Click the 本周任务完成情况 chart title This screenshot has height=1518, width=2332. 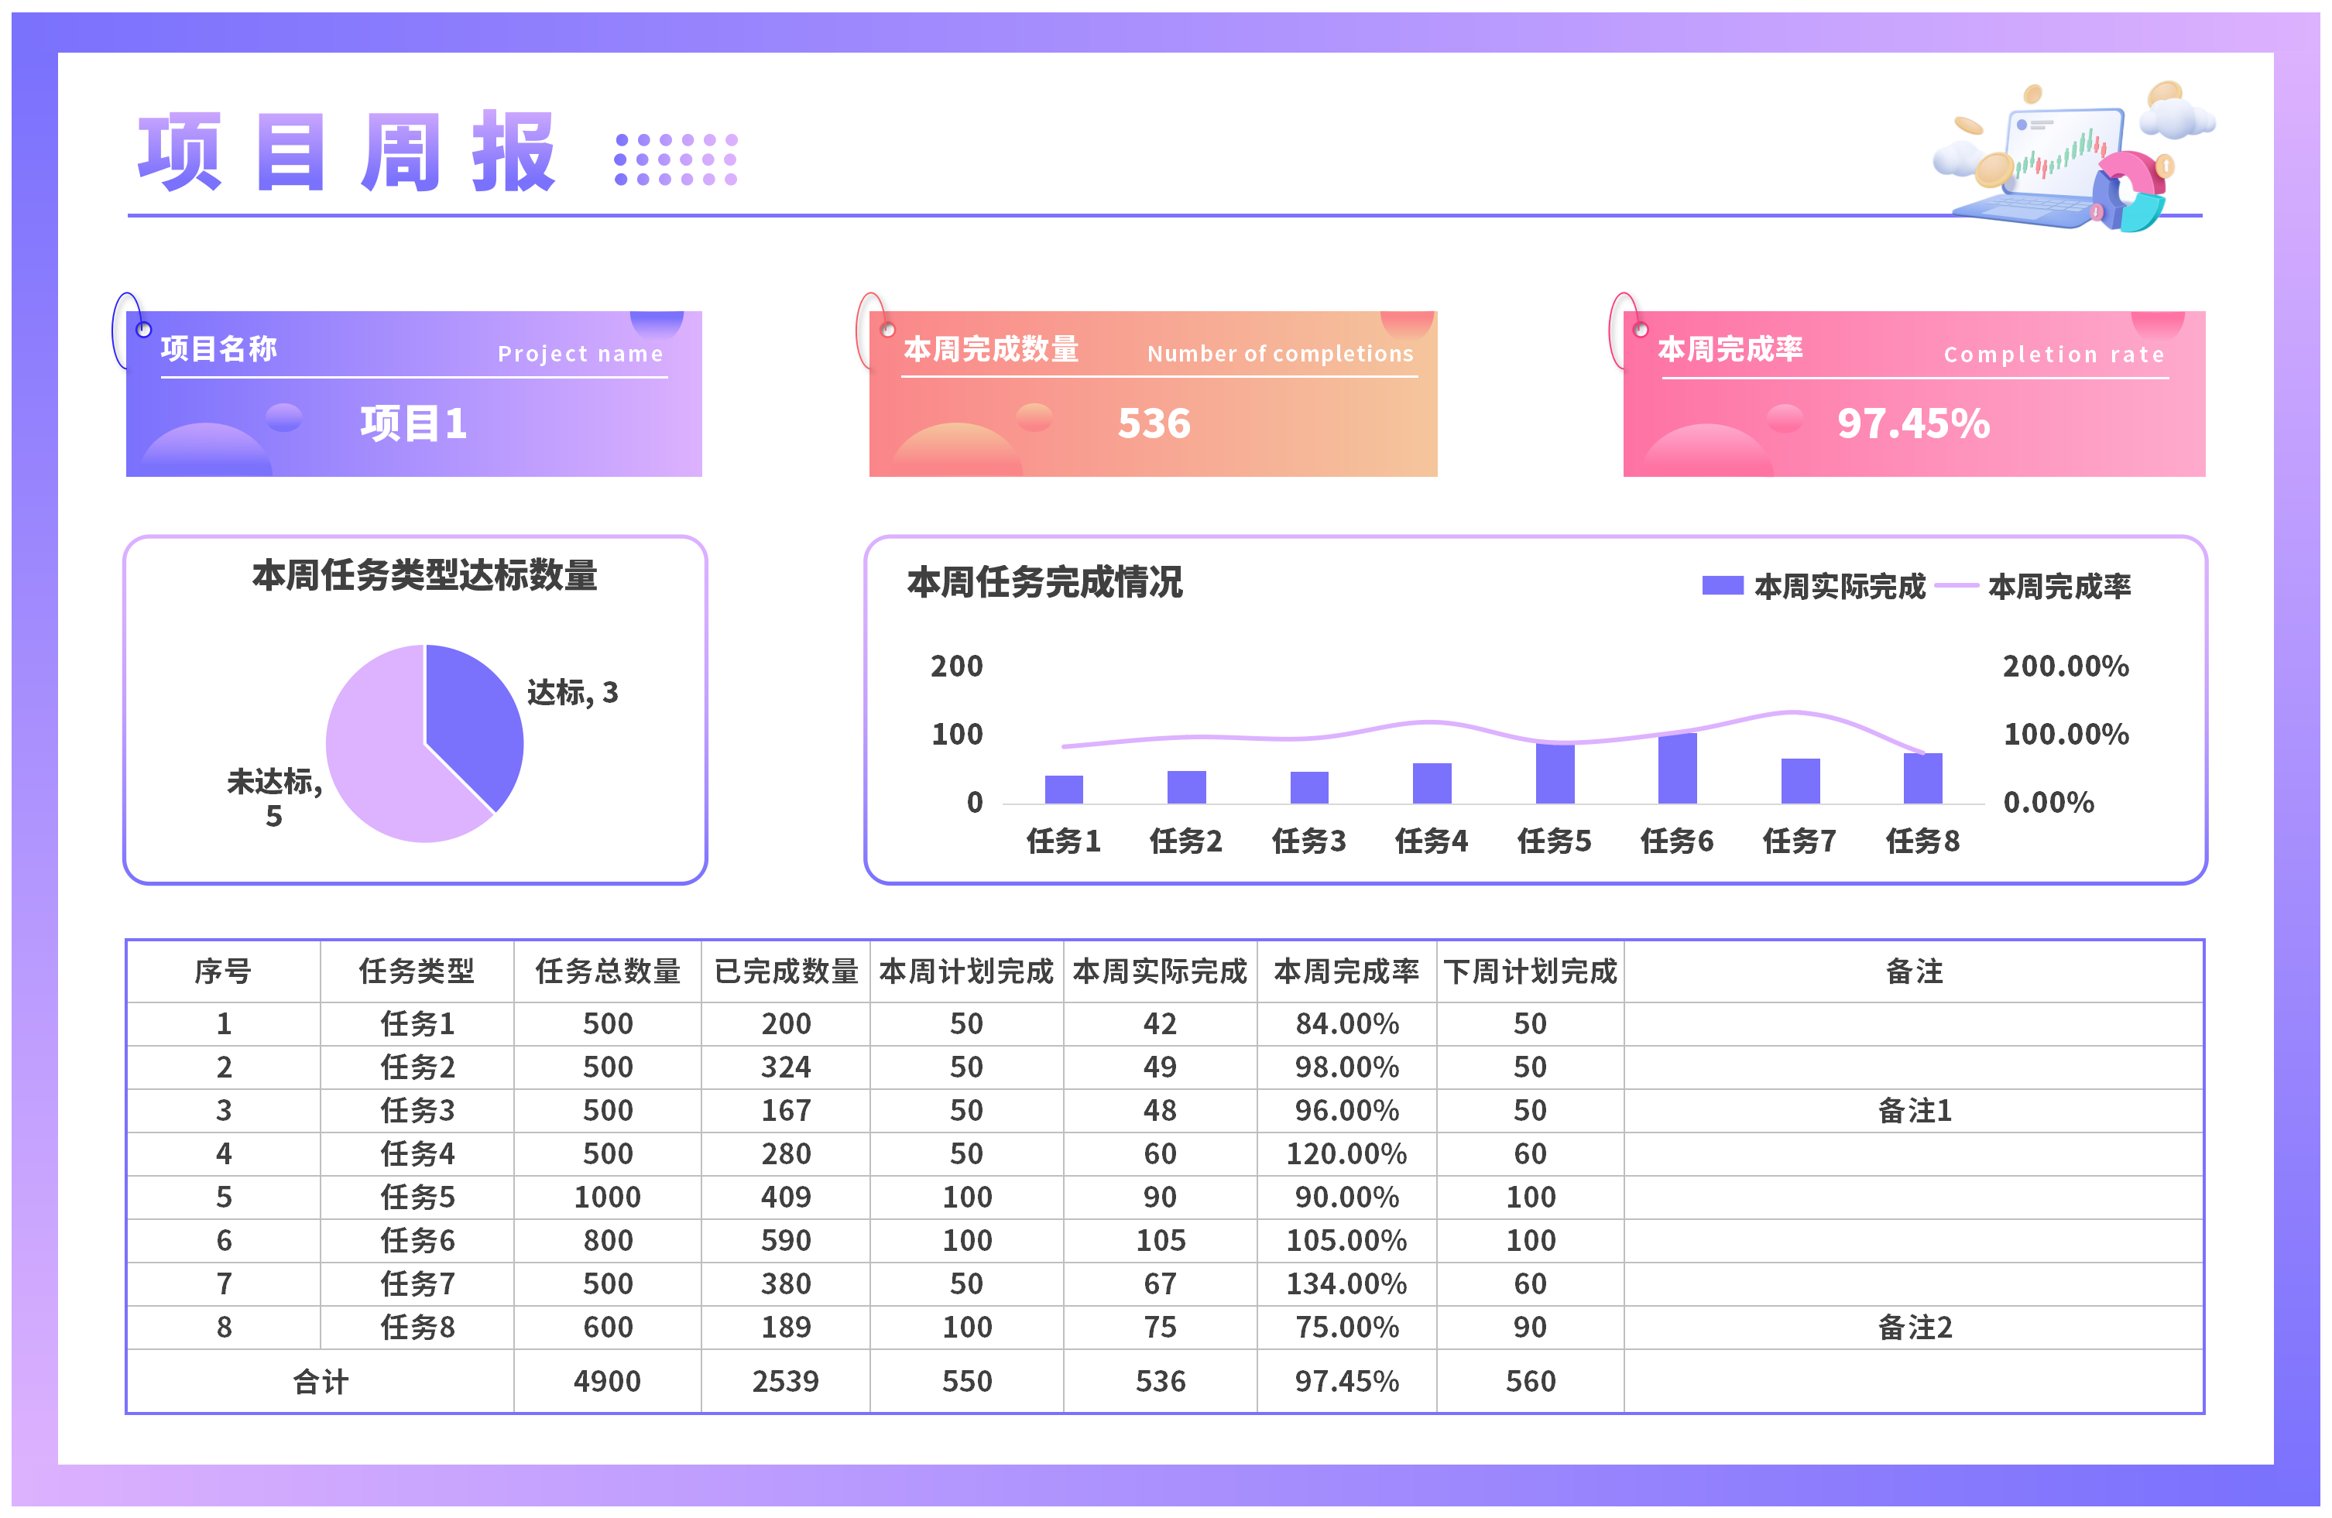point(1044,582)
